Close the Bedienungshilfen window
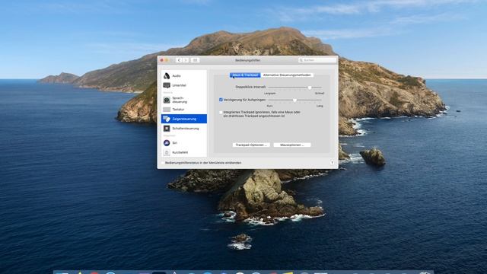 click(162, 60)
